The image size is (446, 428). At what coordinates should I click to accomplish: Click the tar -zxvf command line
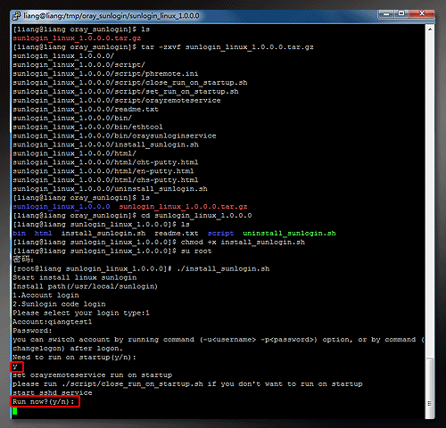click(x=163, y=47)
